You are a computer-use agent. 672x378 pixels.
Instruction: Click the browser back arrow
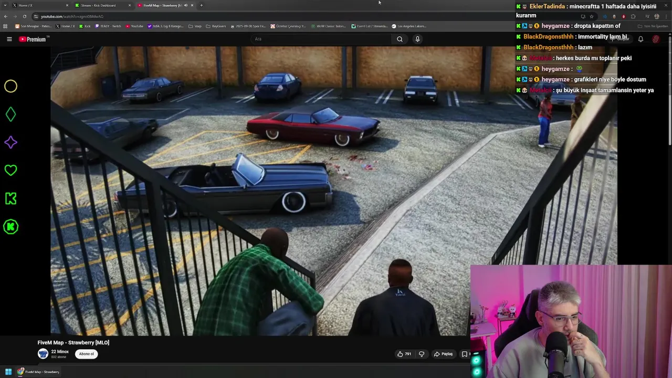point(6,16)
